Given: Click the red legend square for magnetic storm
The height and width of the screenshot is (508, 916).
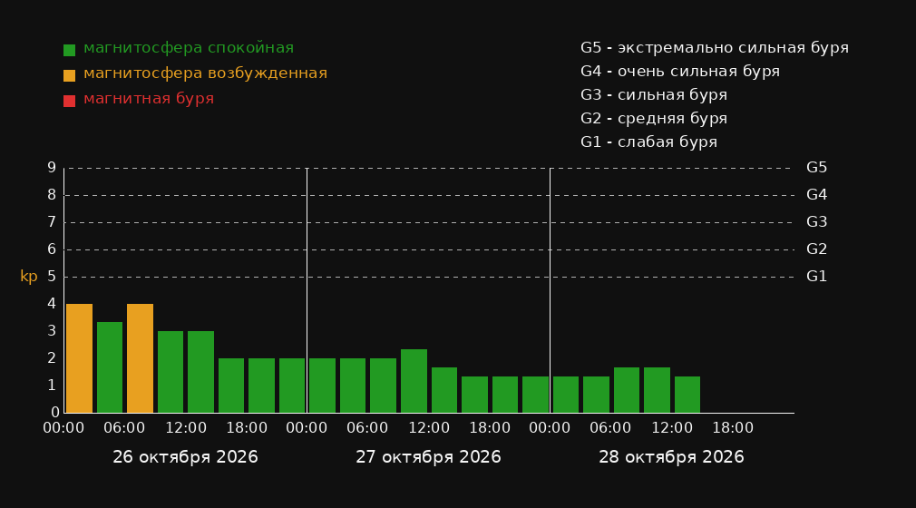Looking at the screenshot, I should click(x=69, y=101).
